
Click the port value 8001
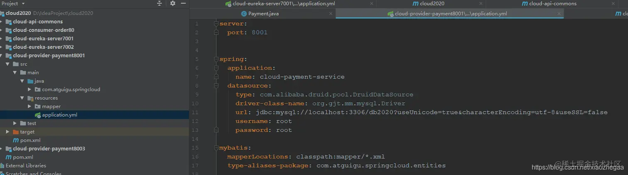[x=260, y=32]
